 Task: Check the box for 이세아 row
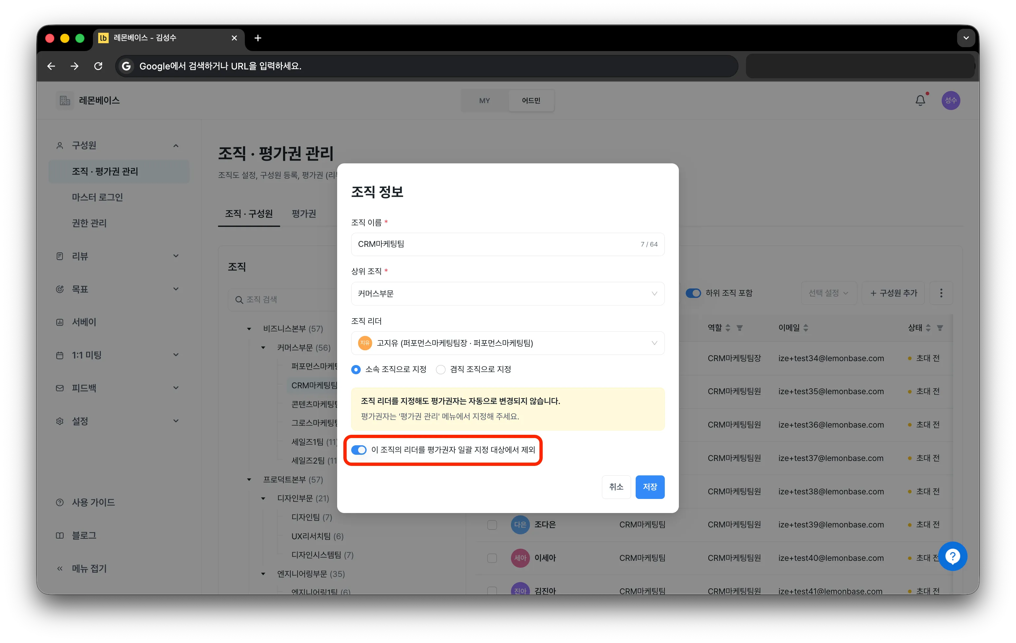click(x=492, y=558)
